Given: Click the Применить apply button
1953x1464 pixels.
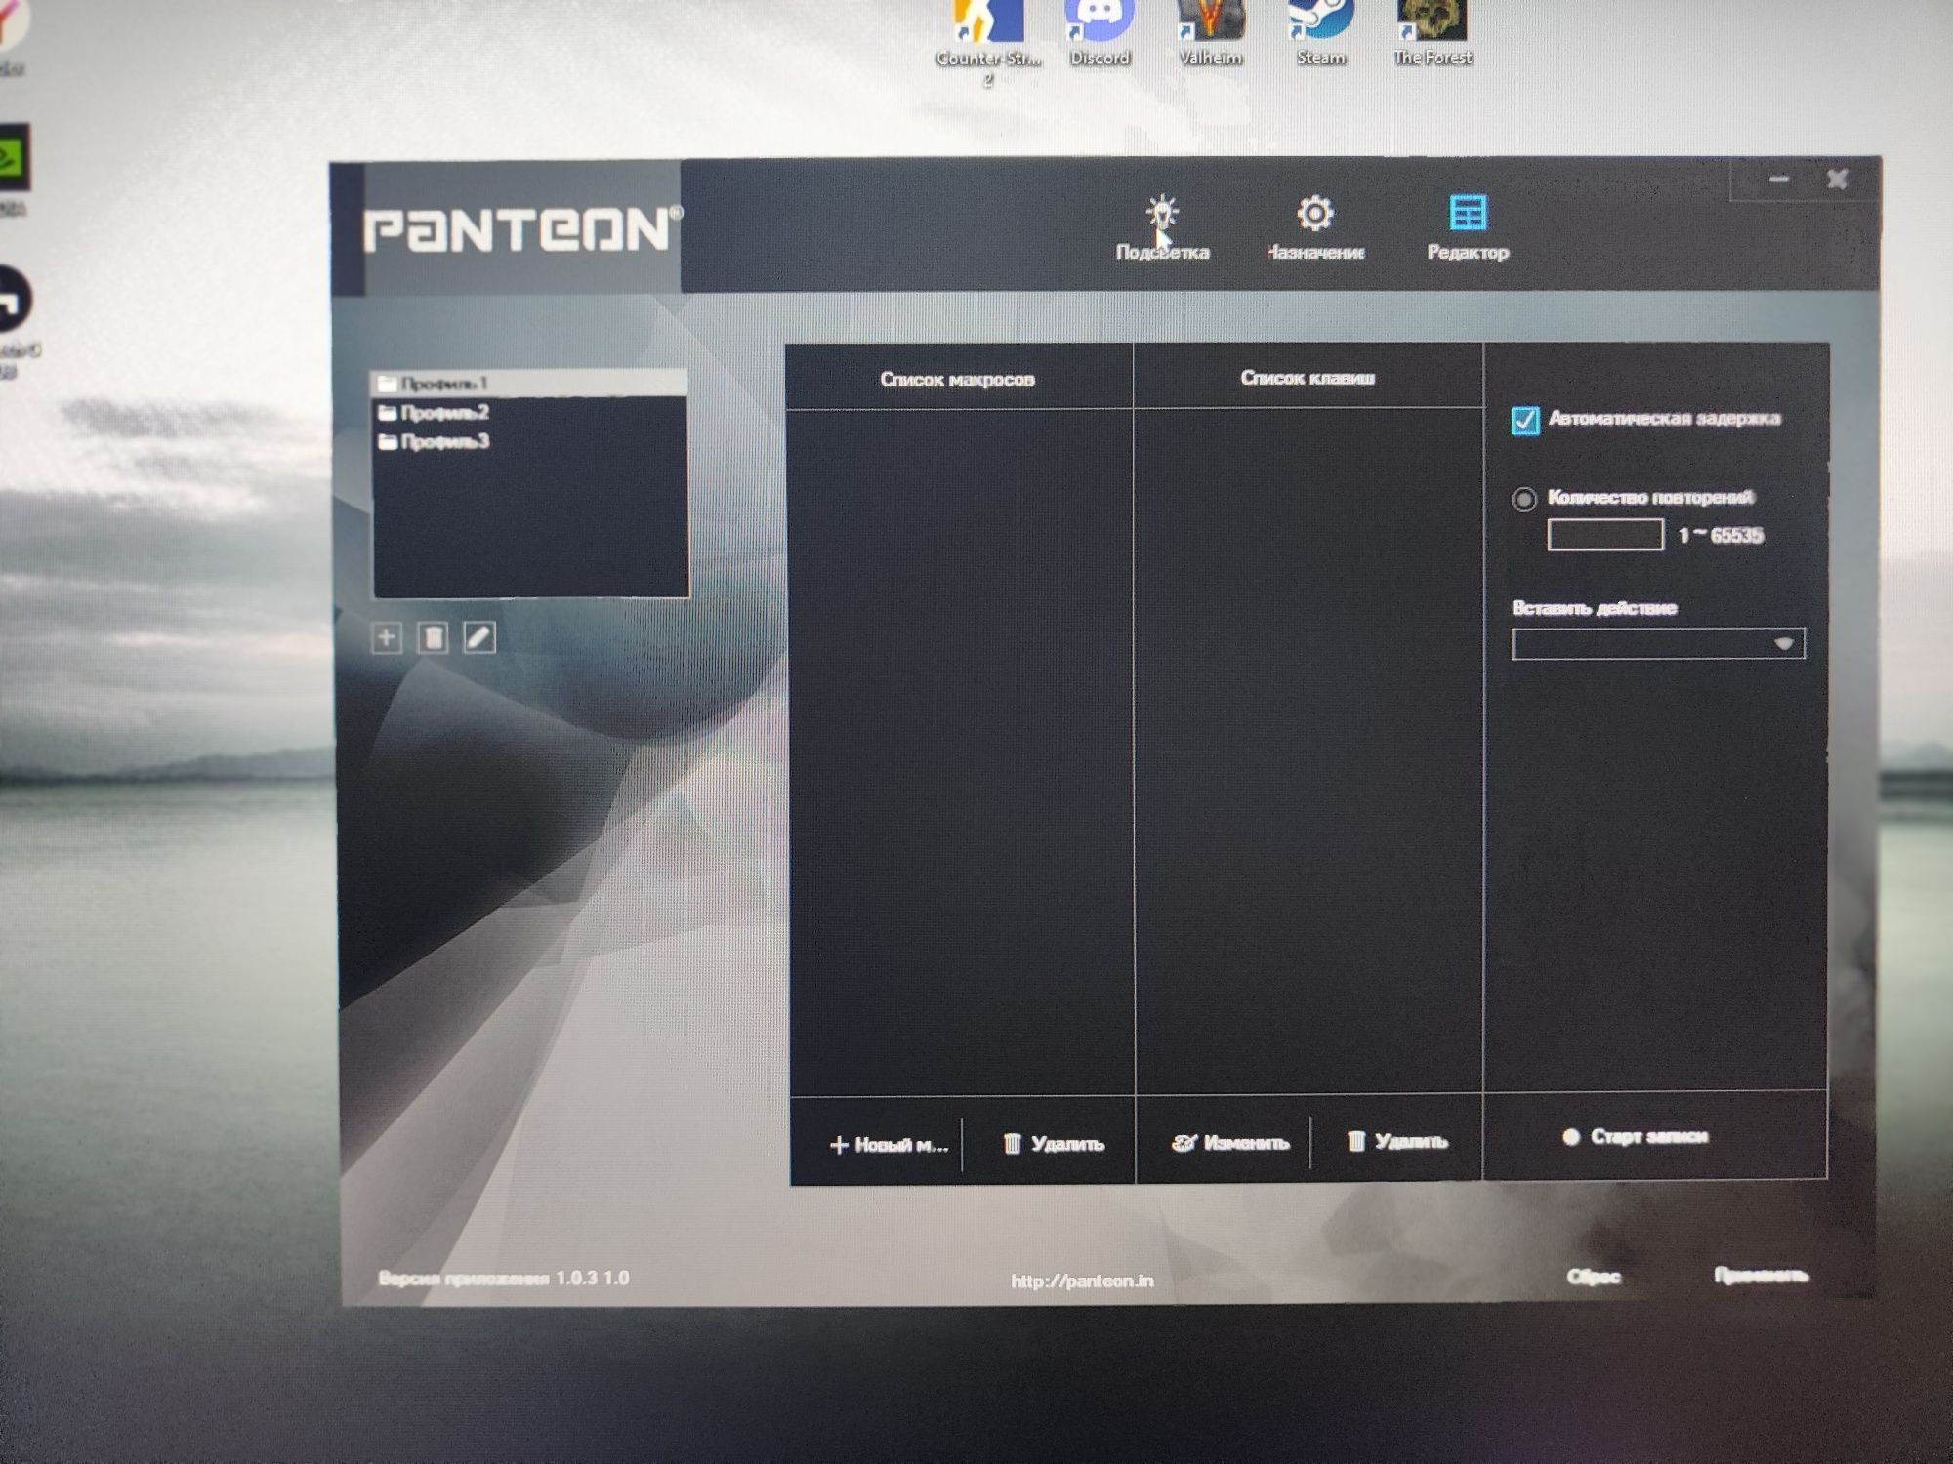Looking at the screenshot, I should click(x=1762, y=1275).
